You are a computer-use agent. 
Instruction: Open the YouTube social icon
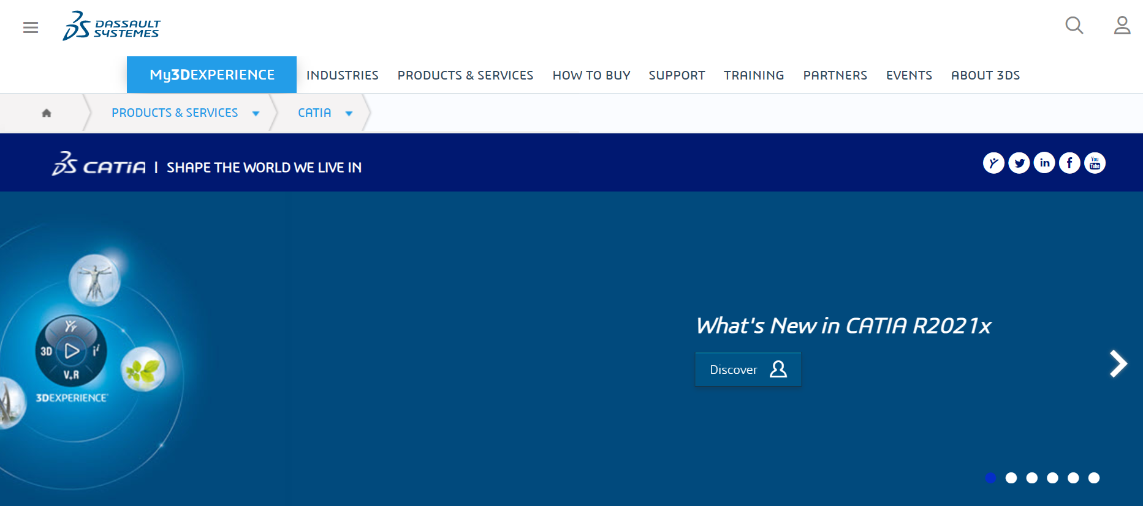(1095, 163)
